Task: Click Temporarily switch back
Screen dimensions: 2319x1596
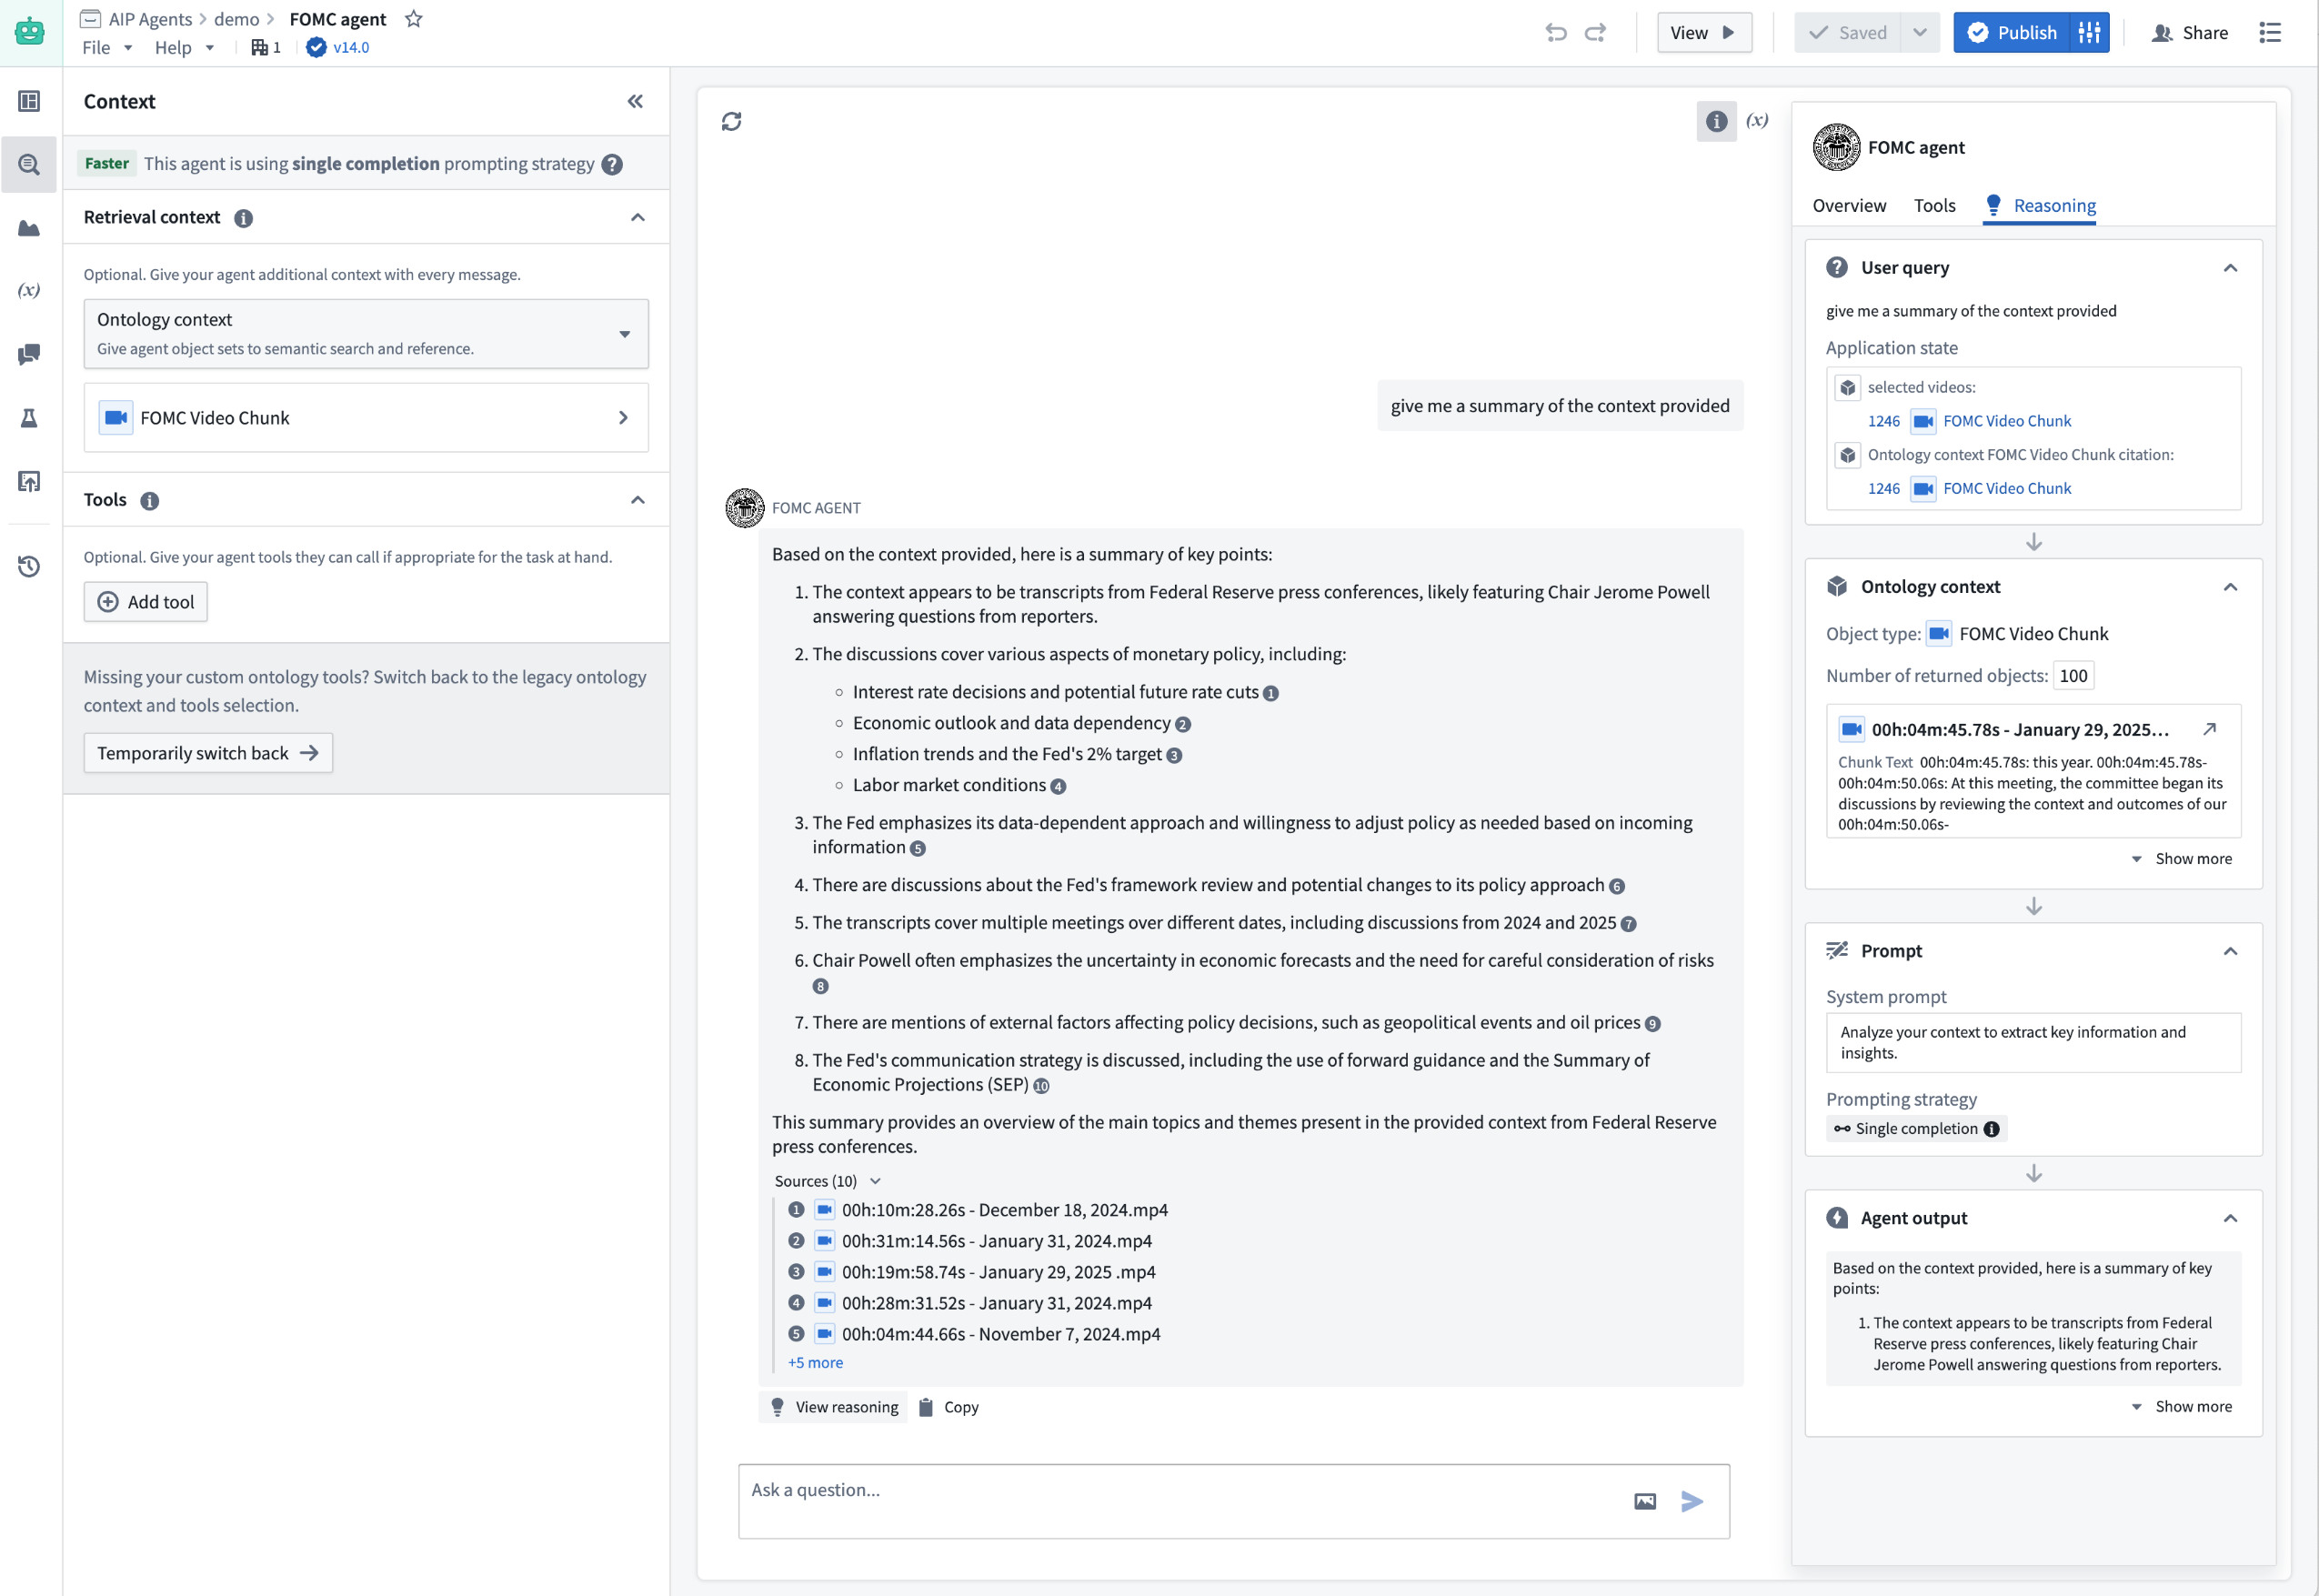Action: [207, 752]
